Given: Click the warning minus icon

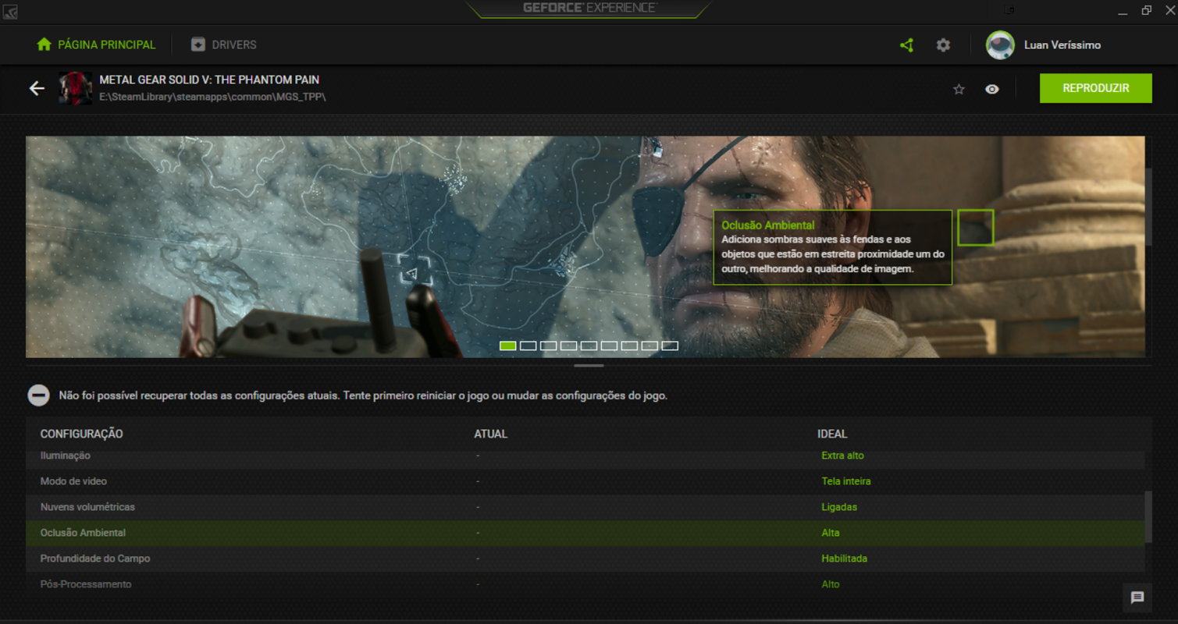Looking at the screenshot, I should pyautogui.click(x=38, y=395).
